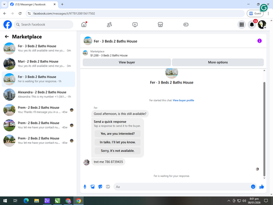Open the Windows action center notifications icon

coord(266,201)
